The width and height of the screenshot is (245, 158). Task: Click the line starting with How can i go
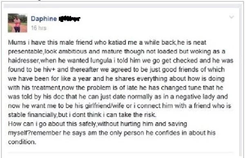98,124
